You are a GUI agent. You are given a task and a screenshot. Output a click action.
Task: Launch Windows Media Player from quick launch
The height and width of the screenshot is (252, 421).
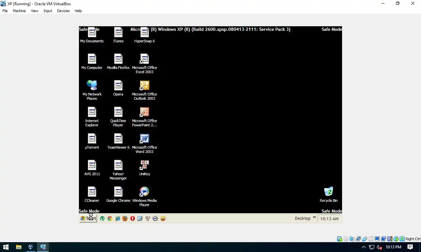pyautogui.click(x=155, y=219)
